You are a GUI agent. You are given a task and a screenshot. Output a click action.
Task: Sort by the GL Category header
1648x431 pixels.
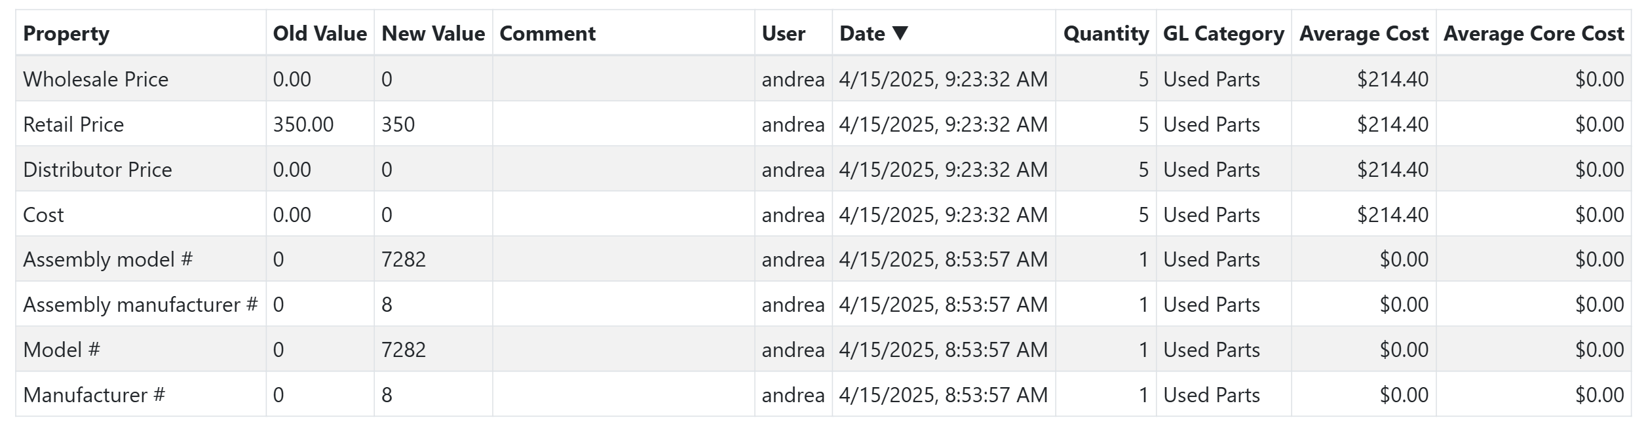pyautogui.click(x=1223, y=34)
